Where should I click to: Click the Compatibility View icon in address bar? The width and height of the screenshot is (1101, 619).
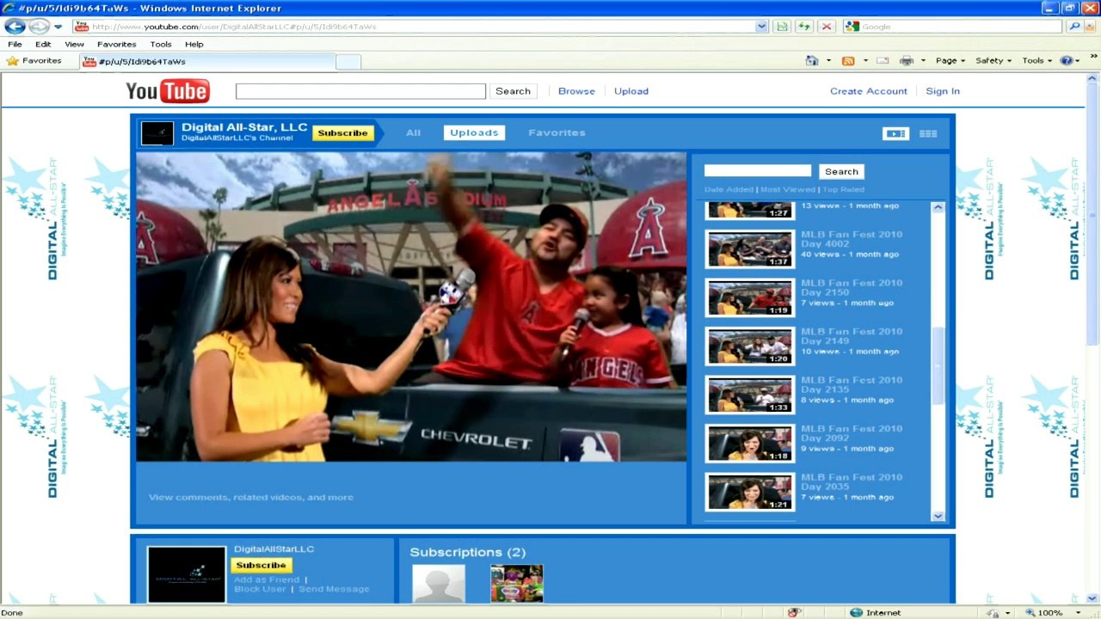pos(781,27)
